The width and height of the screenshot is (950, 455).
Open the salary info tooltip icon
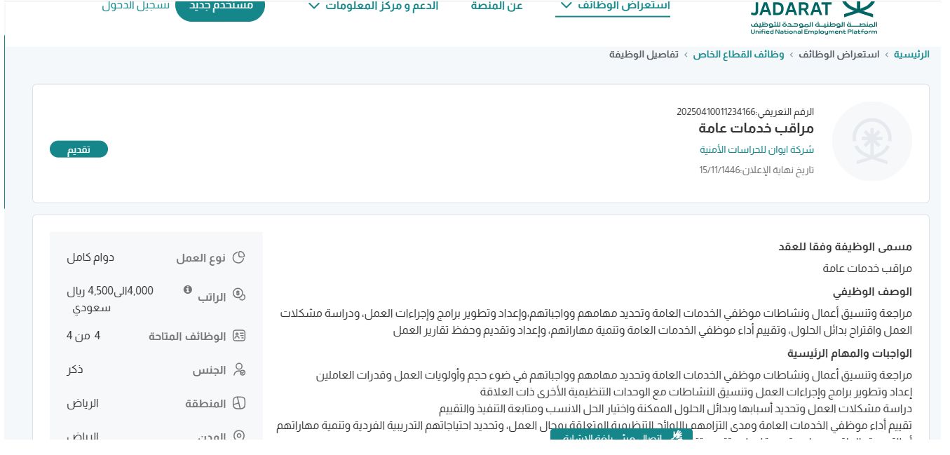187,290
